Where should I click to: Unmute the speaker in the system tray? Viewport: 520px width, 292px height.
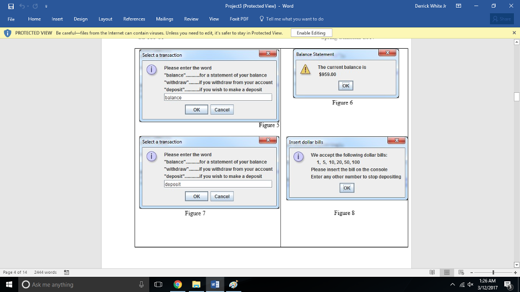pos(470,284)
